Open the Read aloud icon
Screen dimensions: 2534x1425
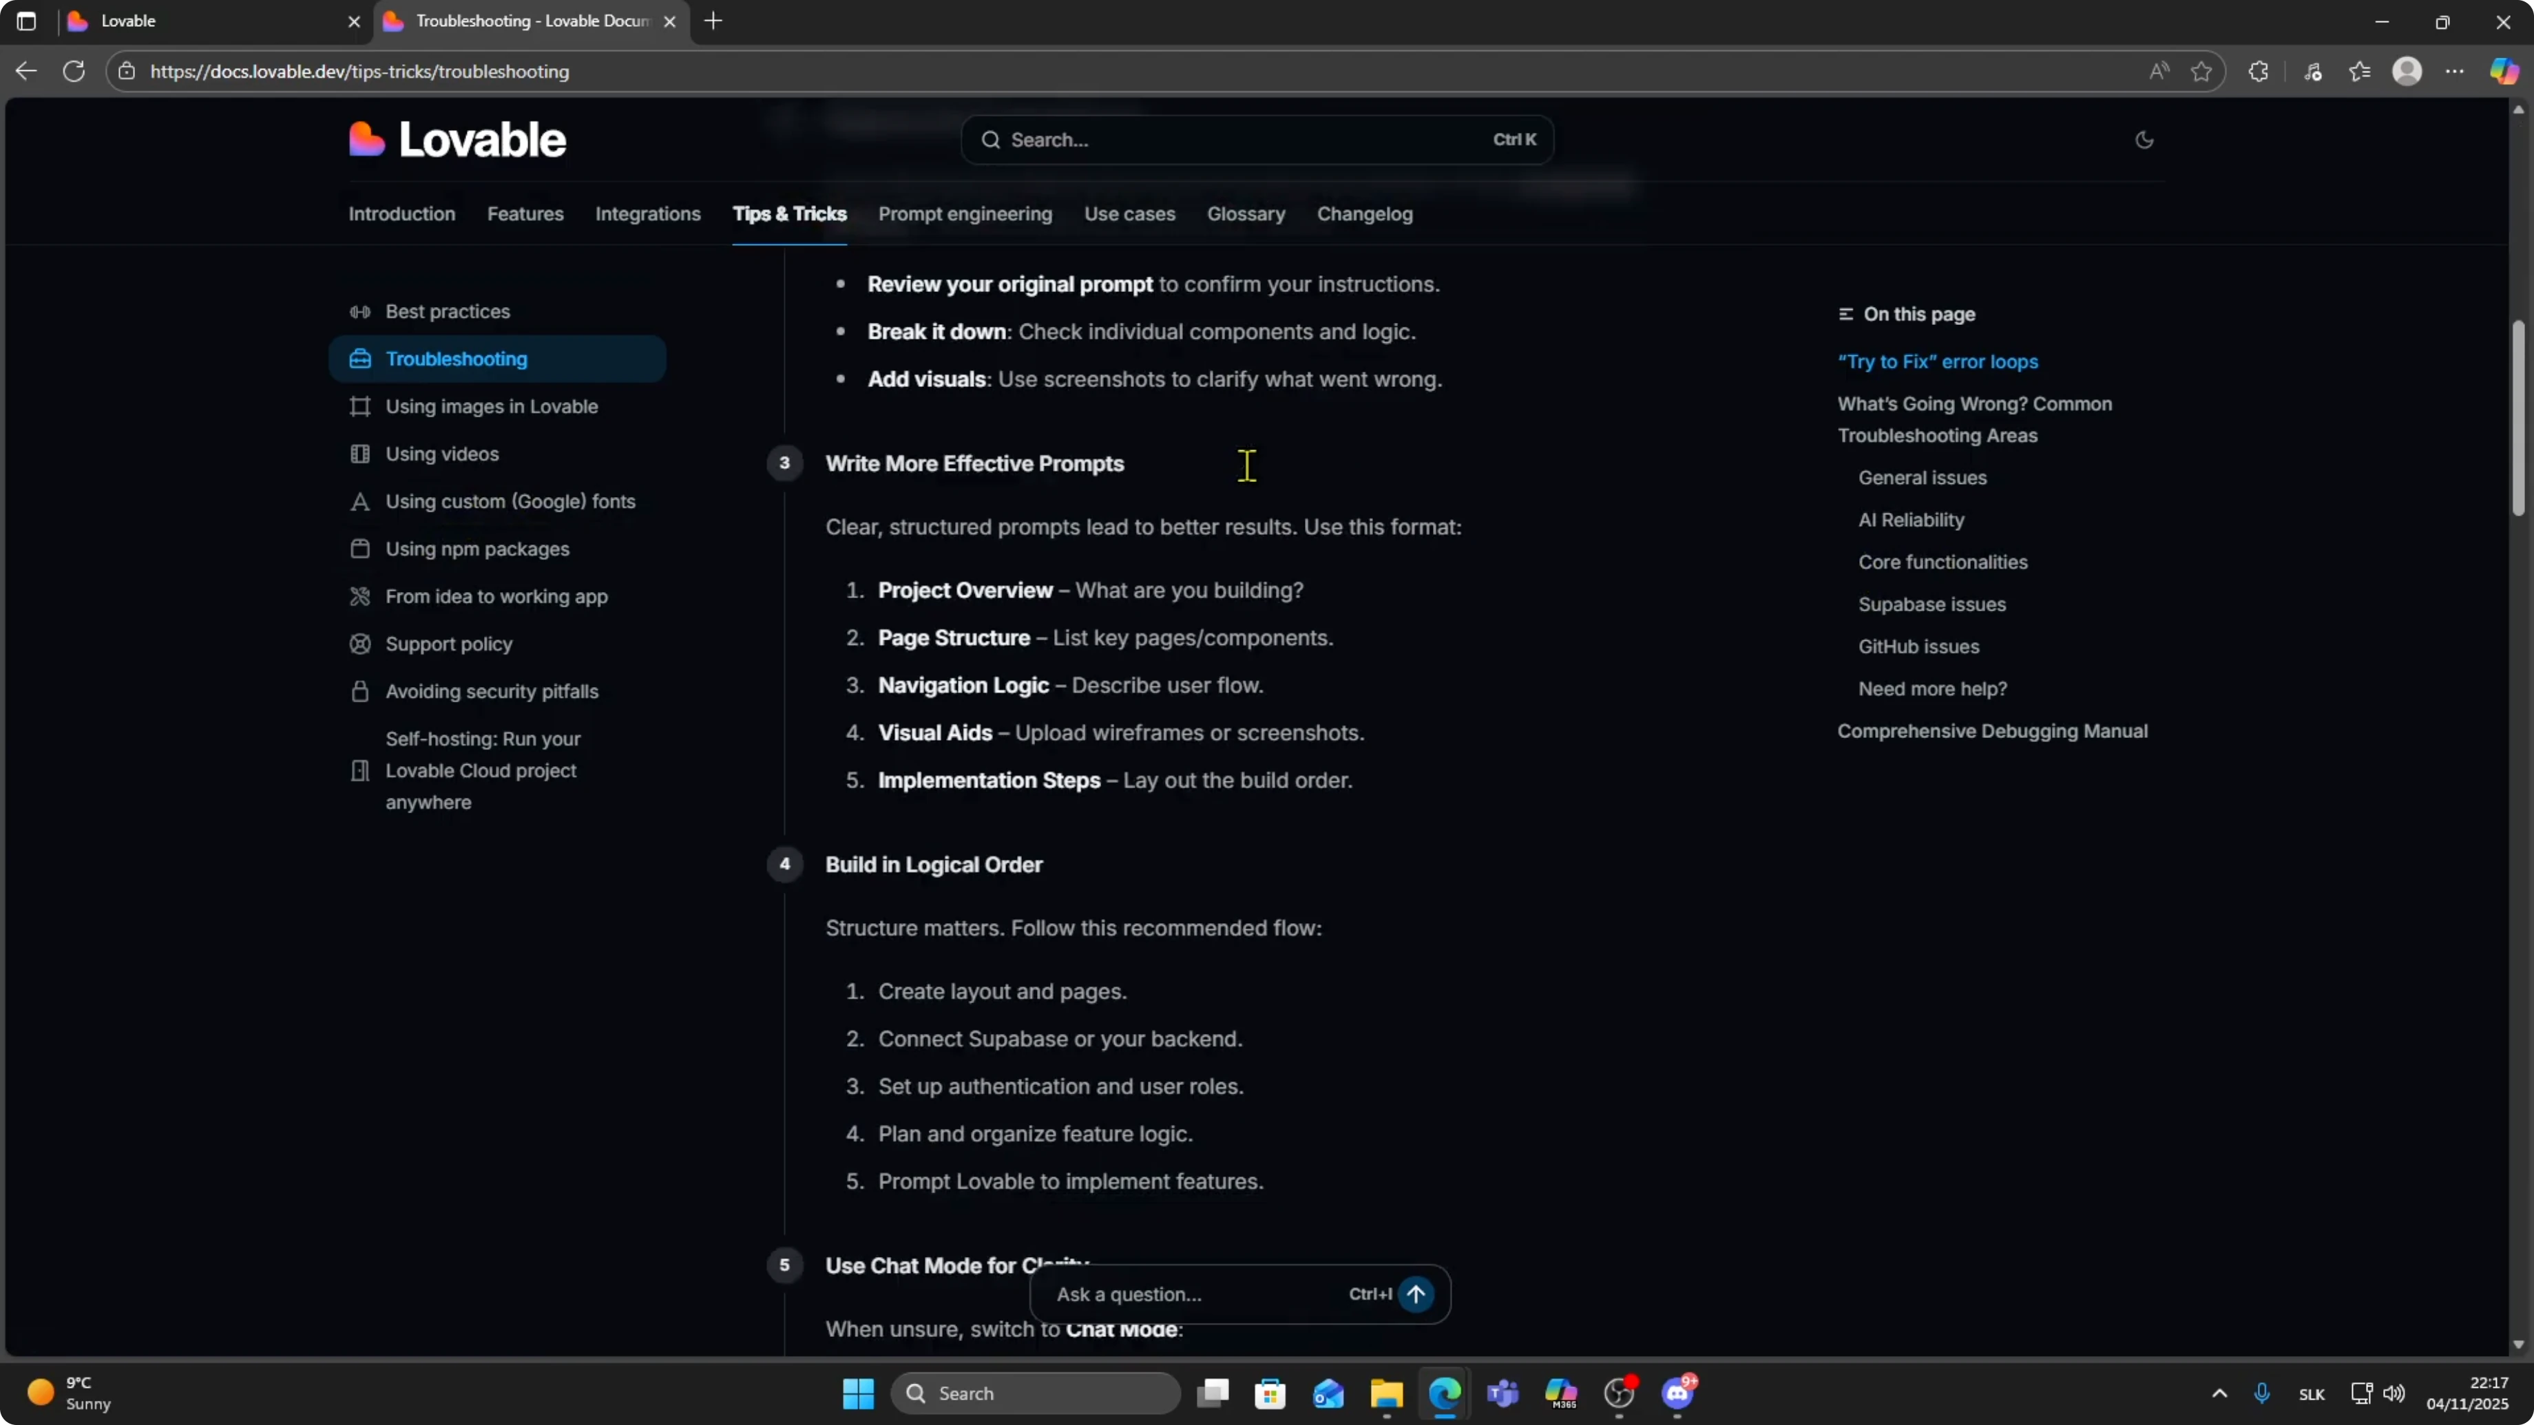(2159, 71)
